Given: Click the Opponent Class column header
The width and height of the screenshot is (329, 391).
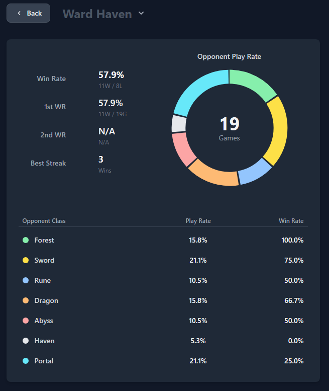Looking at the screenshot, I should [44, 221].
